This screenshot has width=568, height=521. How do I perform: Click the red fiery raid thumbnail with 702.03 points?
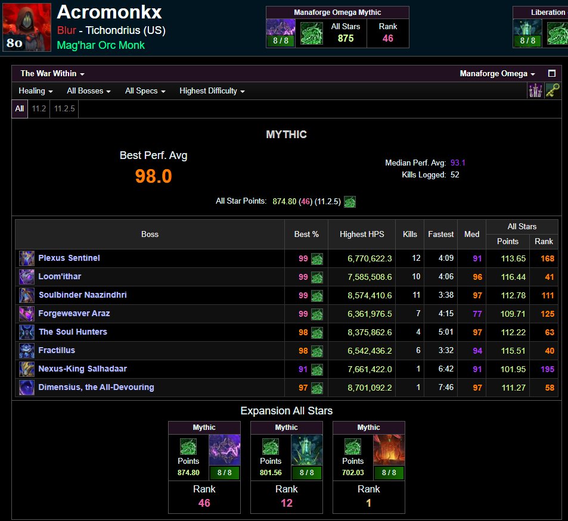(389, 450)
